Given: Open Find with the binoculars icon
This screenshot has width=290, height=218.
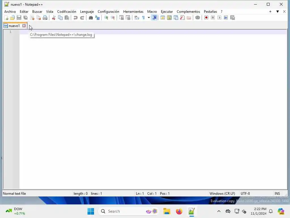Looking at the screenshot, I should (91, 18).
